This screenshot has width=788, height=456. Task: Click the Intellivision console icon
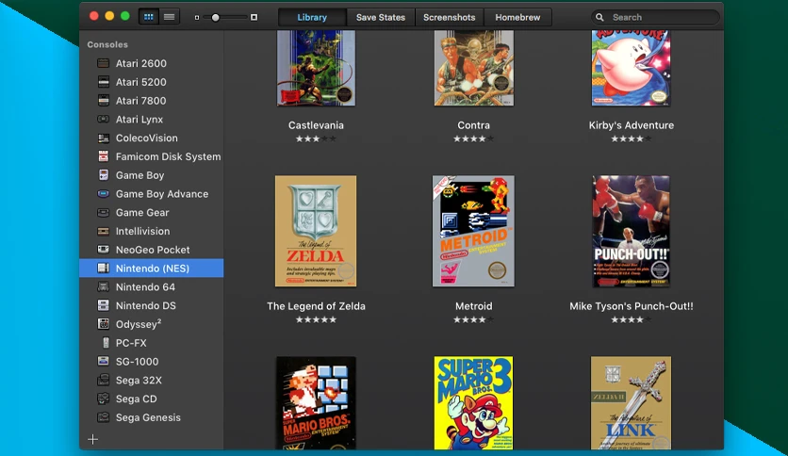tap(103, 231)
